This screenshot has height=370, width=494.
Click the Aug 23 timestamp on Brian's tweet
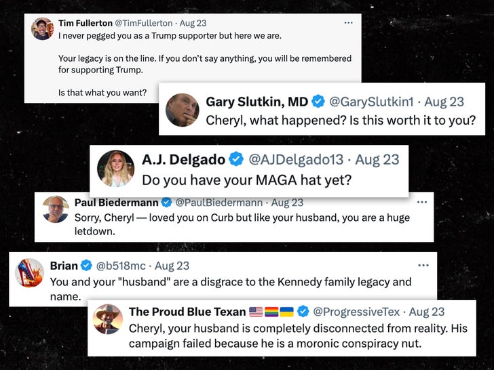point(172,266)
